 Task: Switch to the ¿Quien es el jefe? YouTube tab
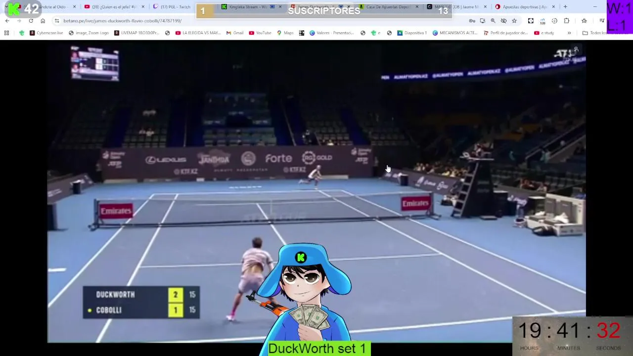click(115, 7)
